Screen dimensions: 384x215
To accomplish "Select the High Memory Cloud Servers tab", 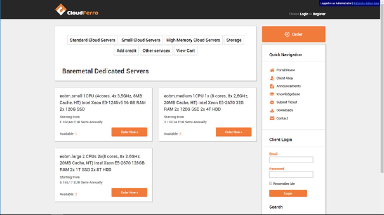I will [x=193, y=40].
